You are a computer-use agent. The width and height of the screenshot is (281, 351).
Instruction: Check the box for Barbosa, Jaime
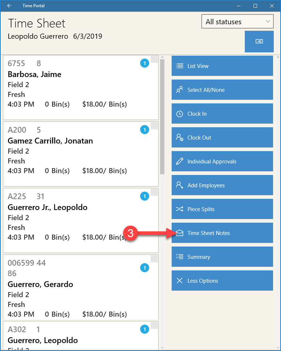[154, 59]
